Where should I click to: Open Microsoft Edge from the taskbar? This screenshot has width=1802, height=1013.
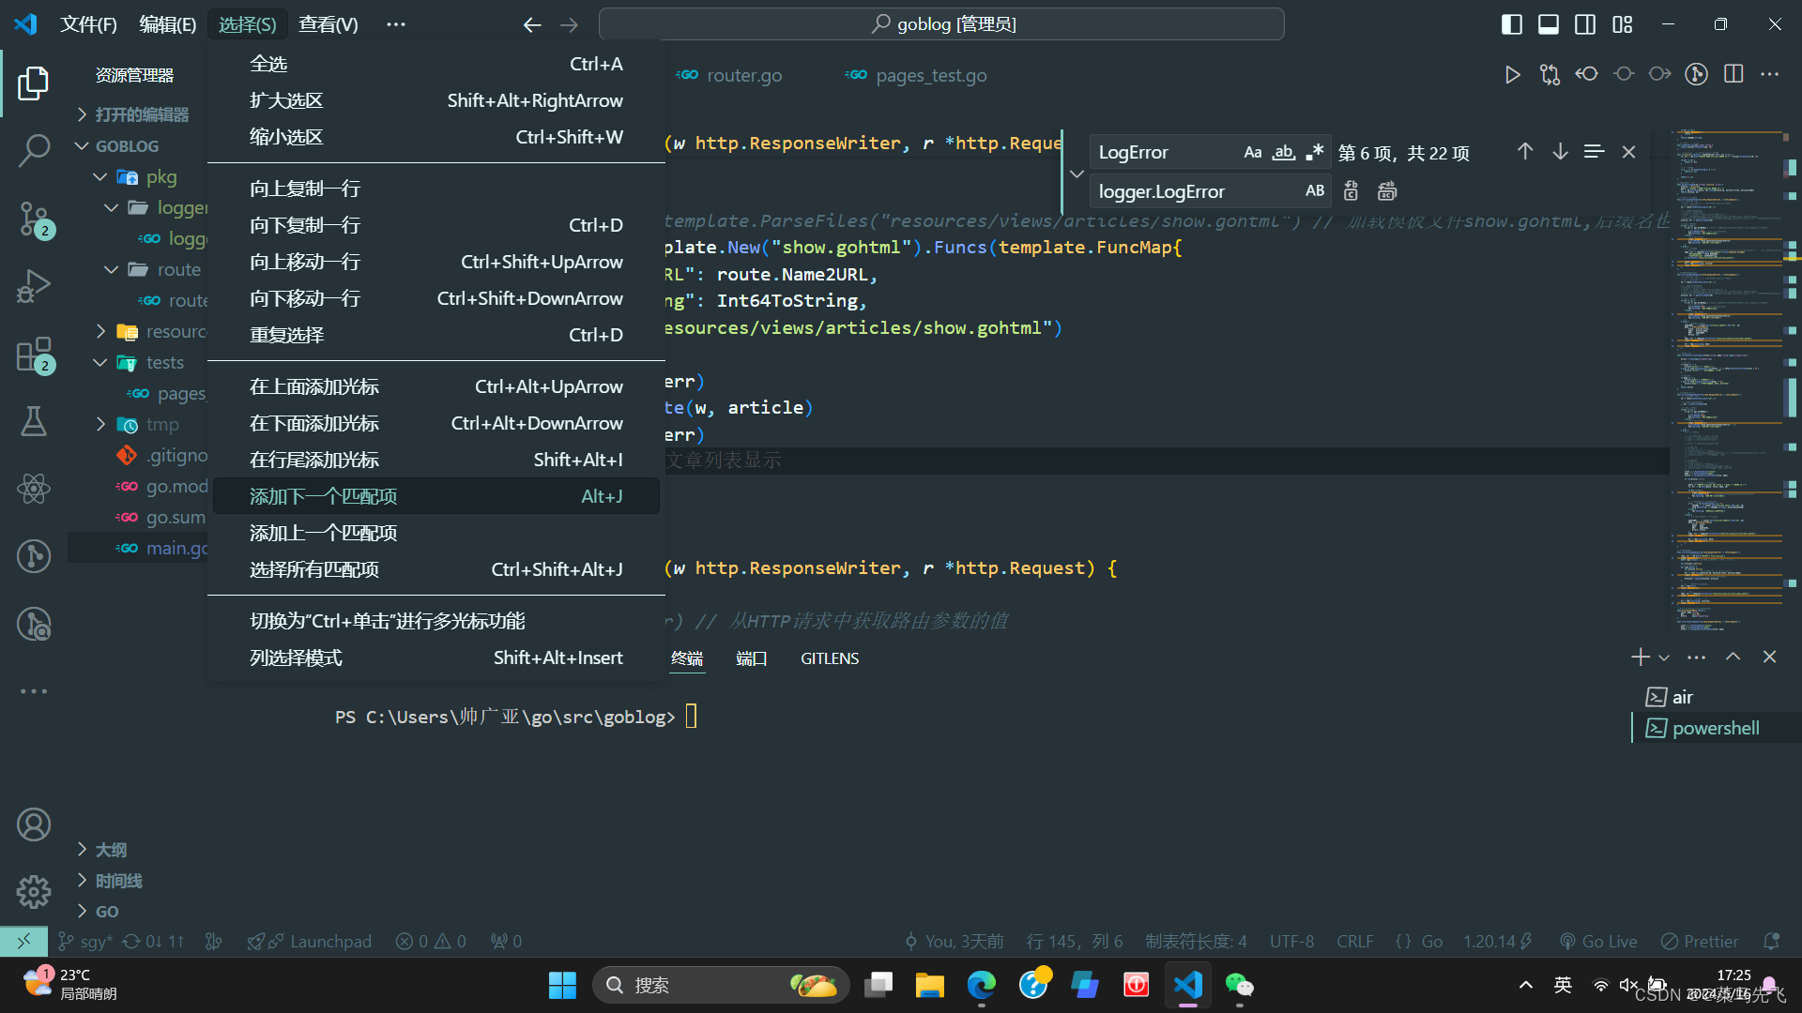tap(982, 985)
